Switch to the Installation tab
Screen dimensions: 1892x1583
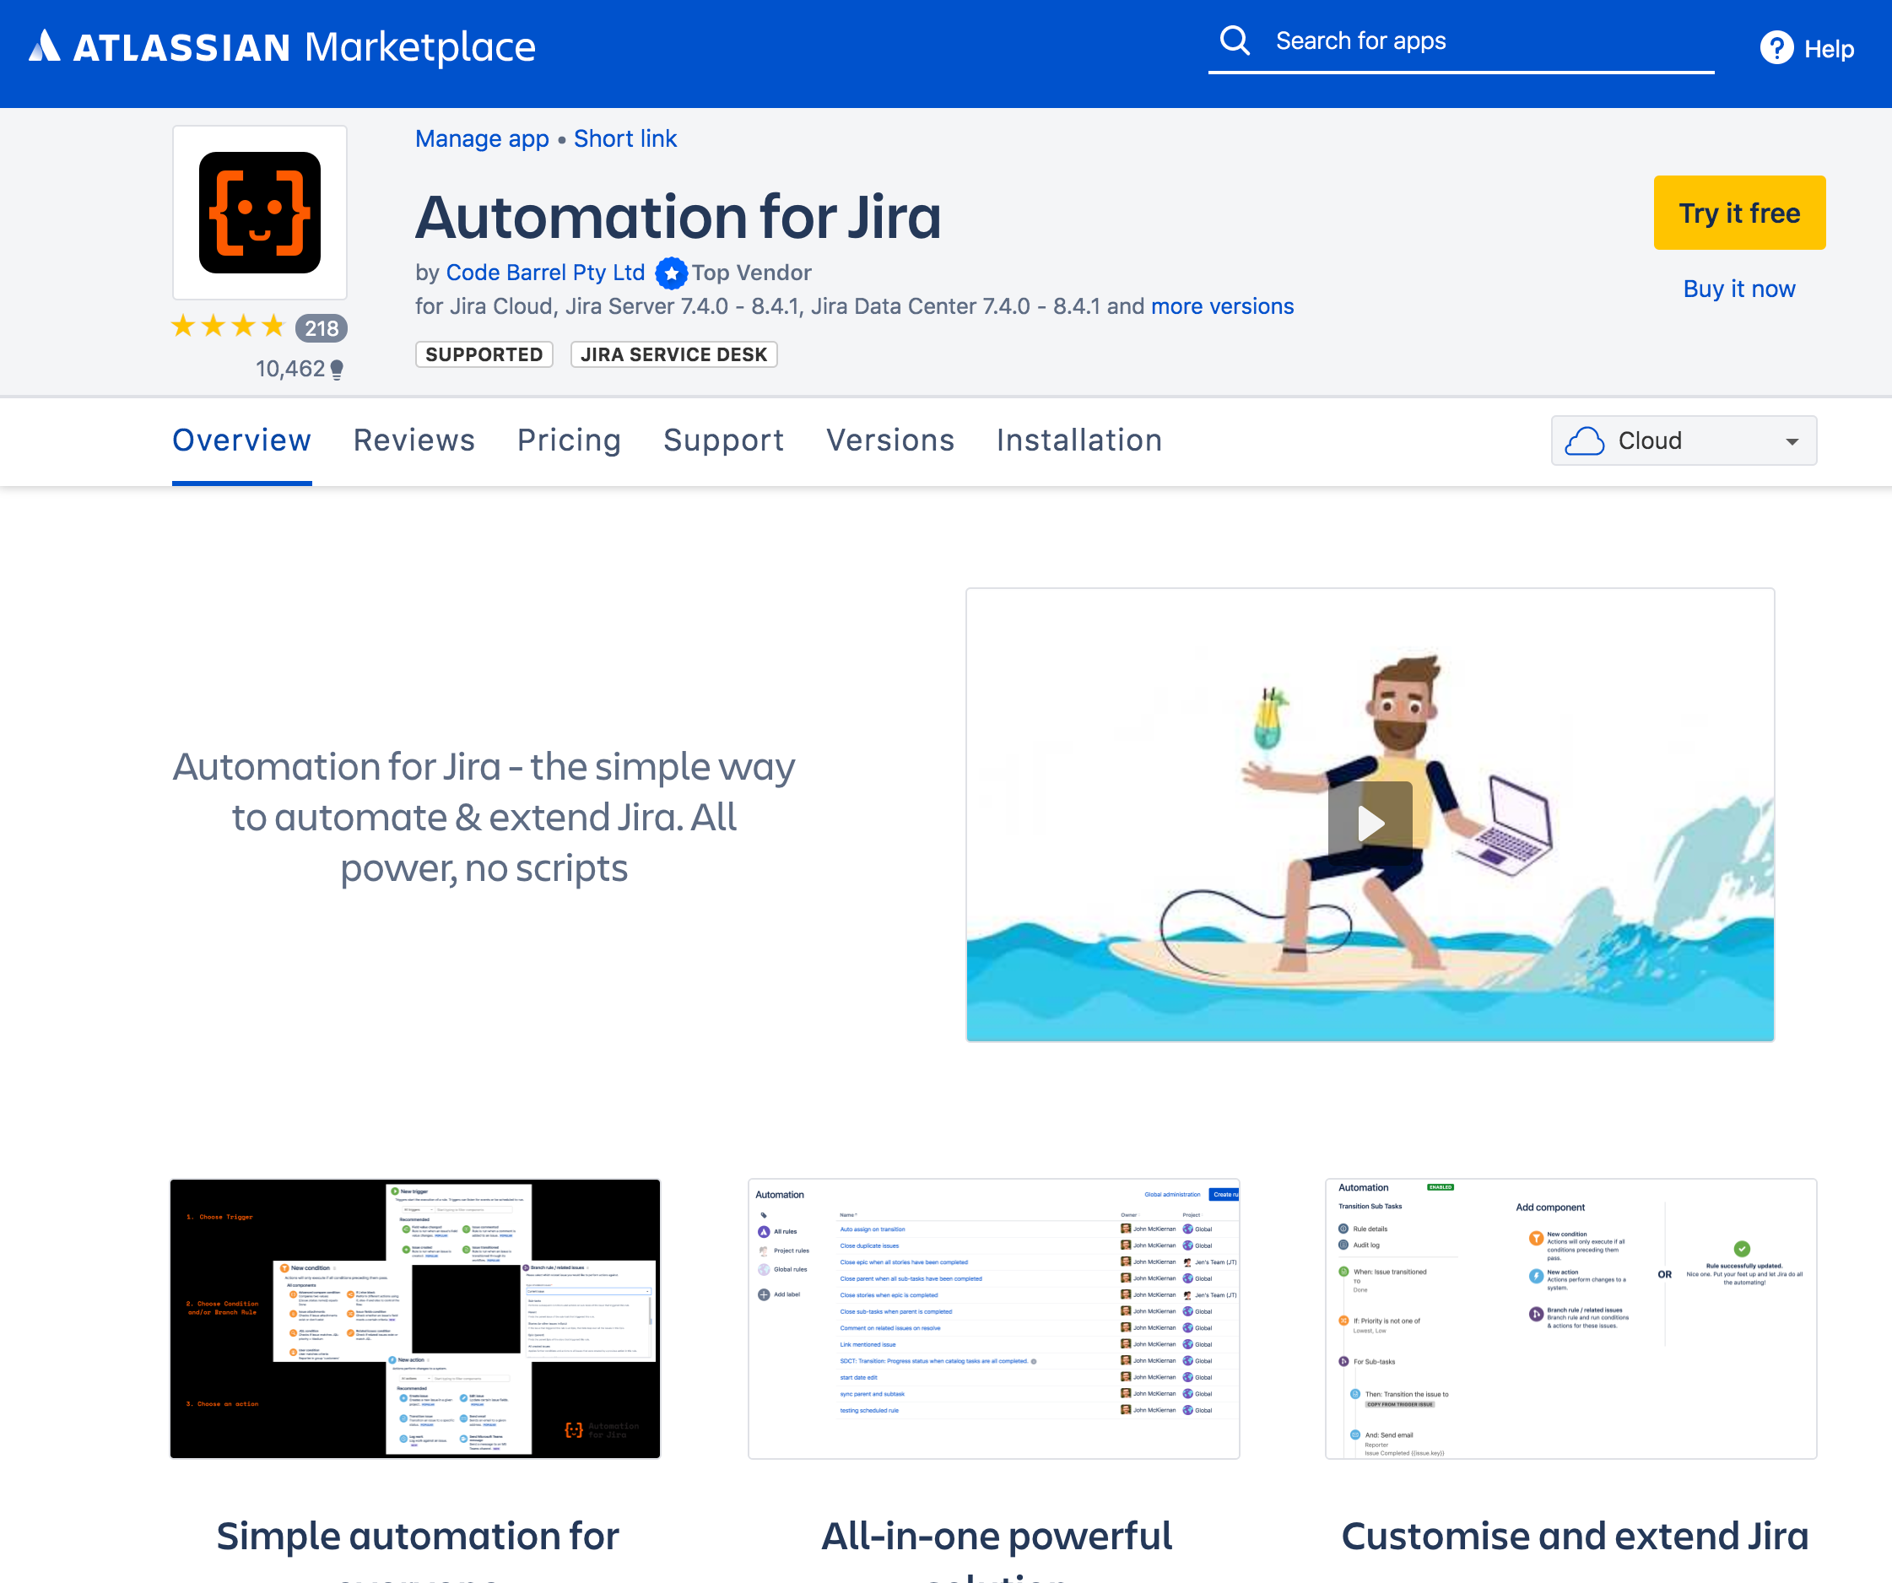(x=1079, y=440)
